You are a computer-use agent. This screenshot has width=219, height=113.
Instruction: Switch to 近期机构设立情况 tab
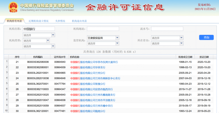(38, 21)
